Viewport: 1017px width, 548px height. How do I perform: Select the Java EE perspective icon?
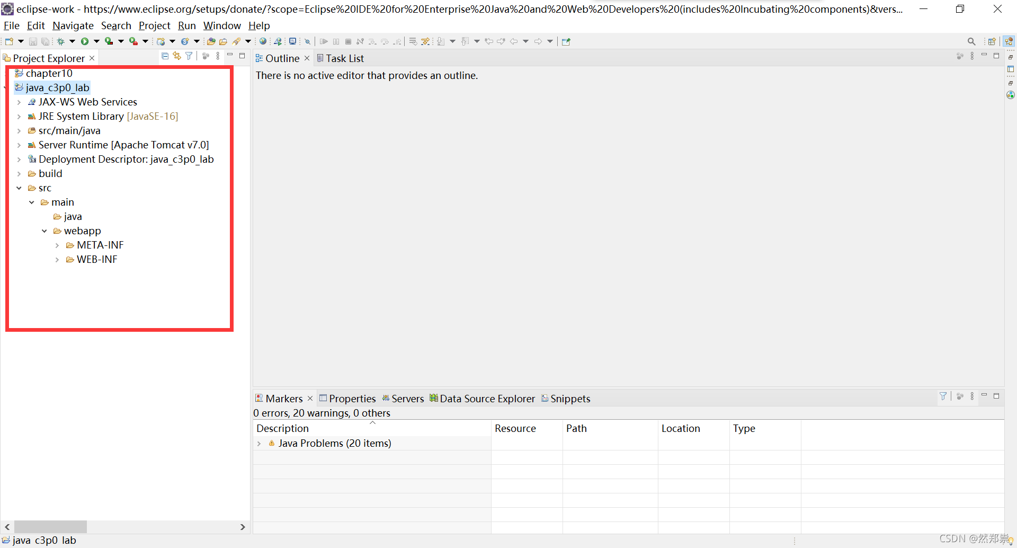tap(1009, 41)
